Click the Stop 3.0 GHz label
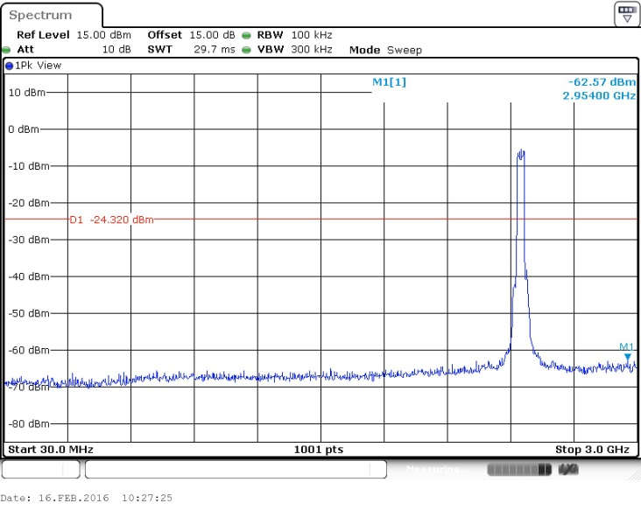Viewport: 641px width, 517px height. click(592, 450)
